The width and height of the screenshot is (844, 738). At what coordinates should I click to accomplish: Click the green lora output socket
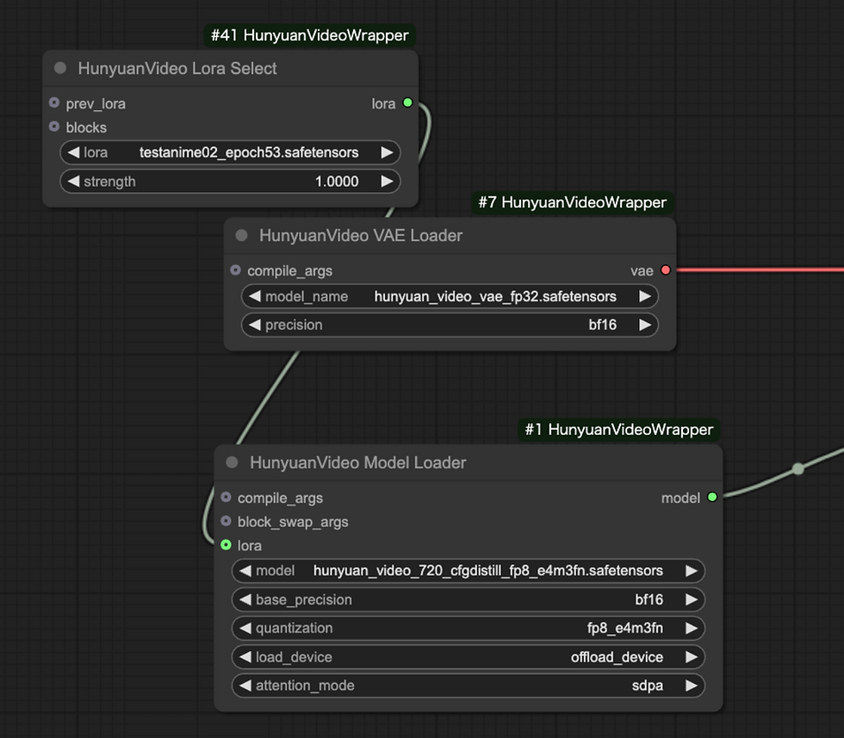(408, 102)
